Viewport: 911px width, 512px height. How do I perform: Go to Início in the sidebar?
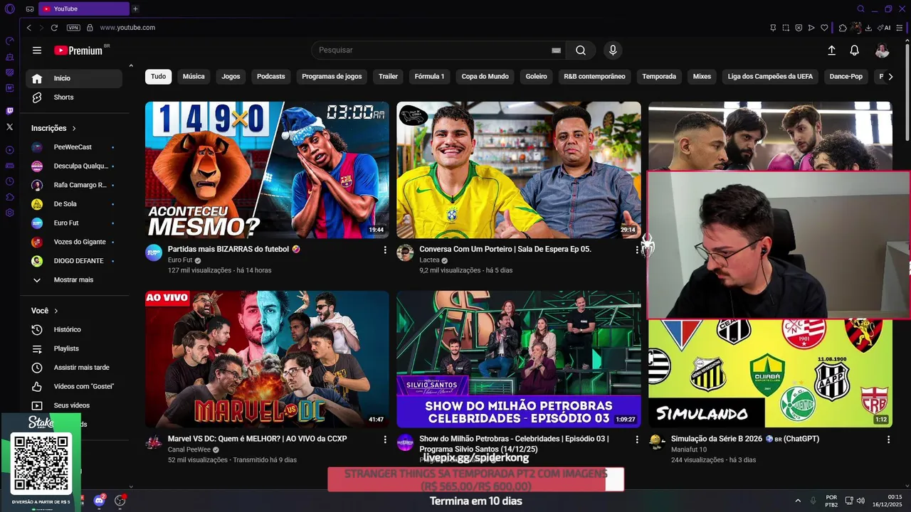(74, 78)
